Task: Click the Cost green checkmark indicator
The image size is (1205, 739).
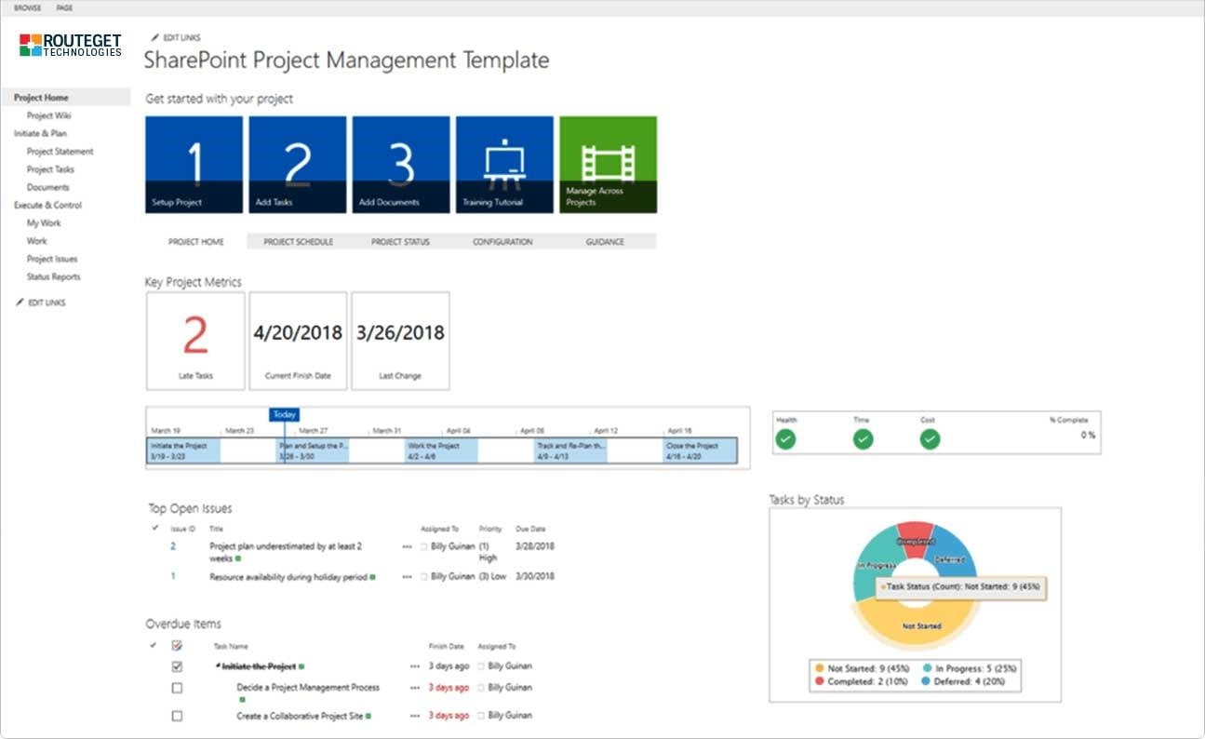Action: pyautogui.click(x=930, y=439)
